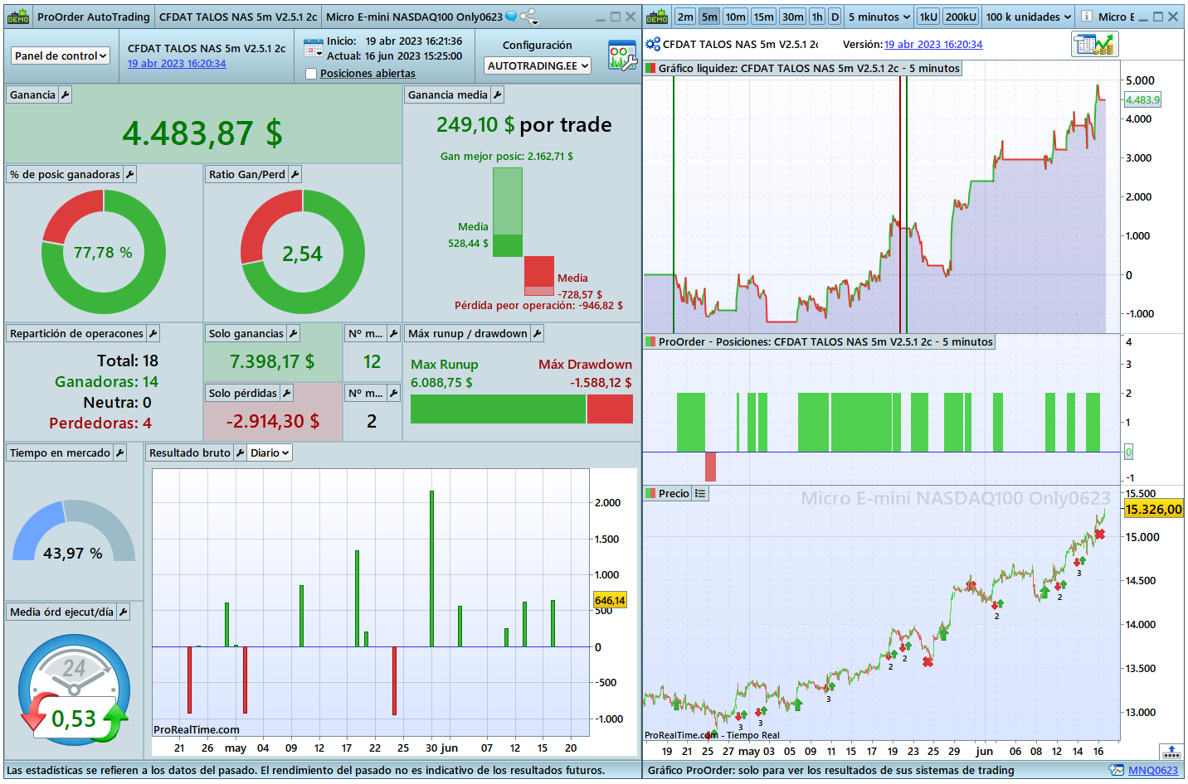1188x784 pixels.
Task: Open the Ratio Gan/Perd wrench settings
Action: (295, 175)
